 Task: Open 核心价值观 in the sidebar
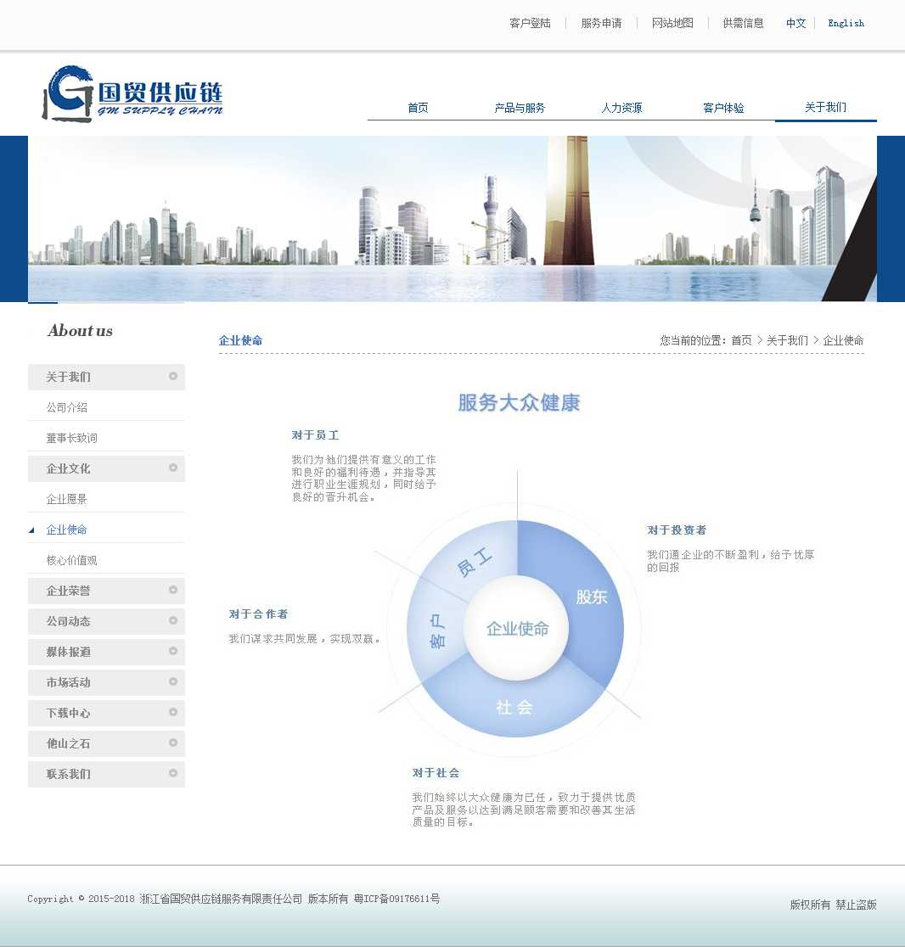coord(72,560)
